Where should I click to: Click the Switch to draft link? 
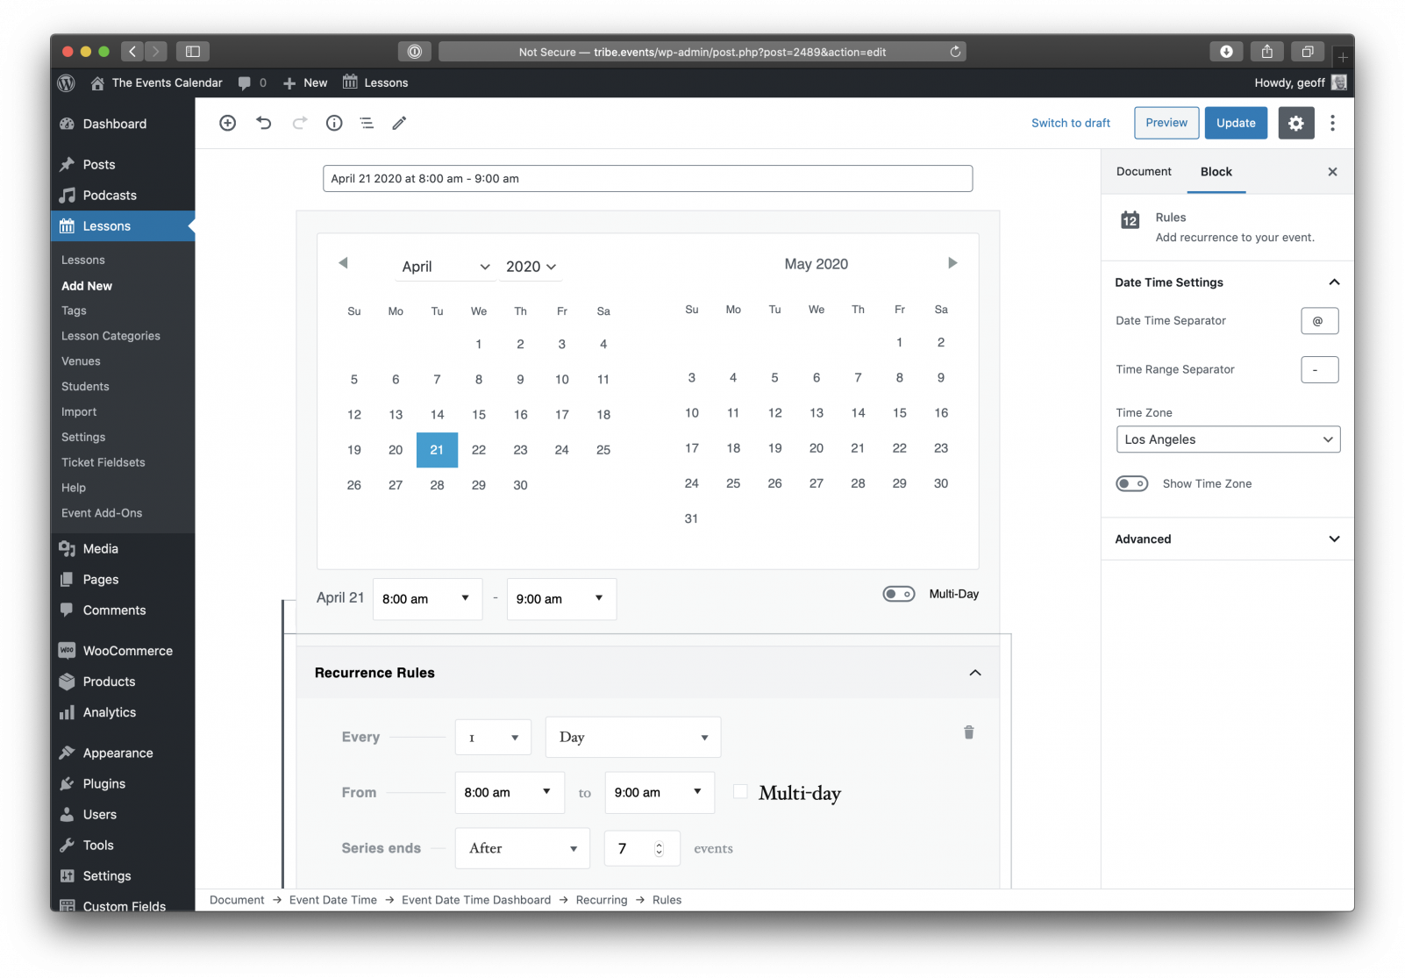pos(1070,123)
